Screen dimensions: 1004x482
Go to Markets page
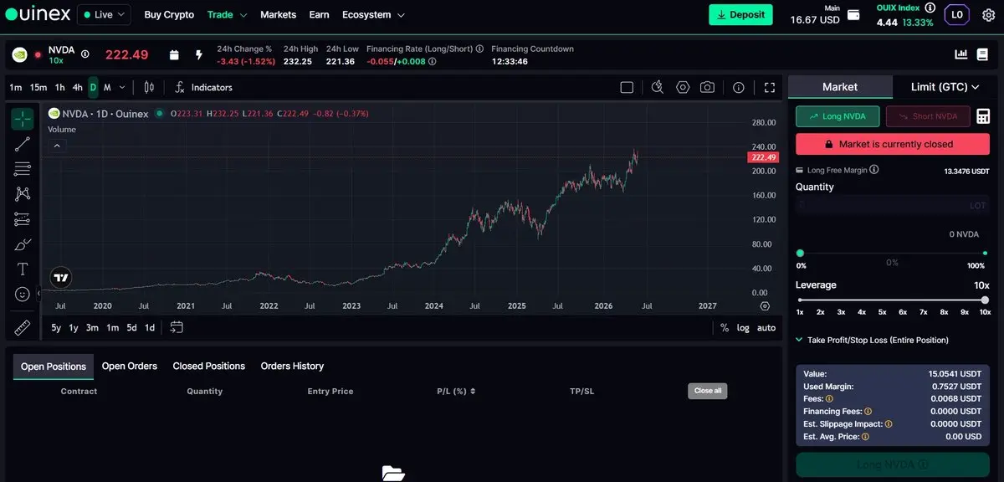click(x=278, y=15)
